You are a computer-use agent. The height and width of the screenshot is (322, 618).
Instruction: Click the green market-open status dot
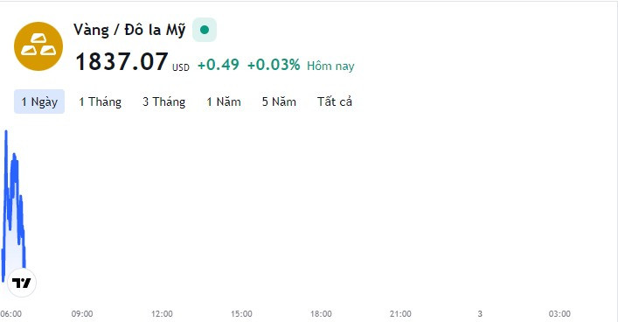(205, 30)
